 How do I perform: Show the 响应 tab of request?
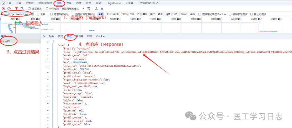69,36
